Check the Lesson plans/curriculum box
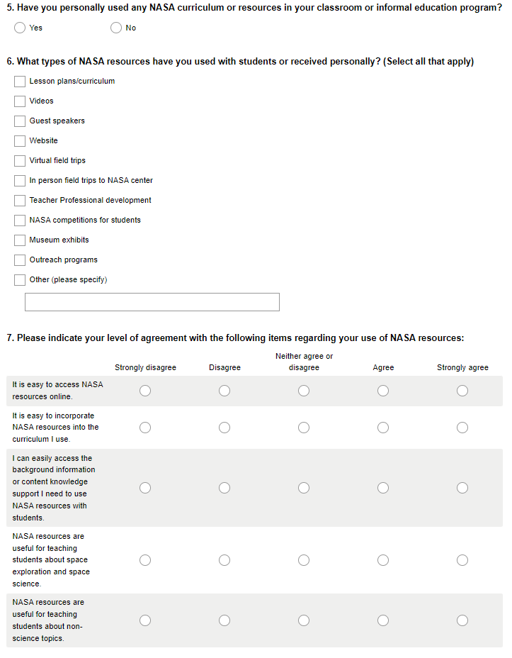 pyautogui.click(x=20, y=82)
